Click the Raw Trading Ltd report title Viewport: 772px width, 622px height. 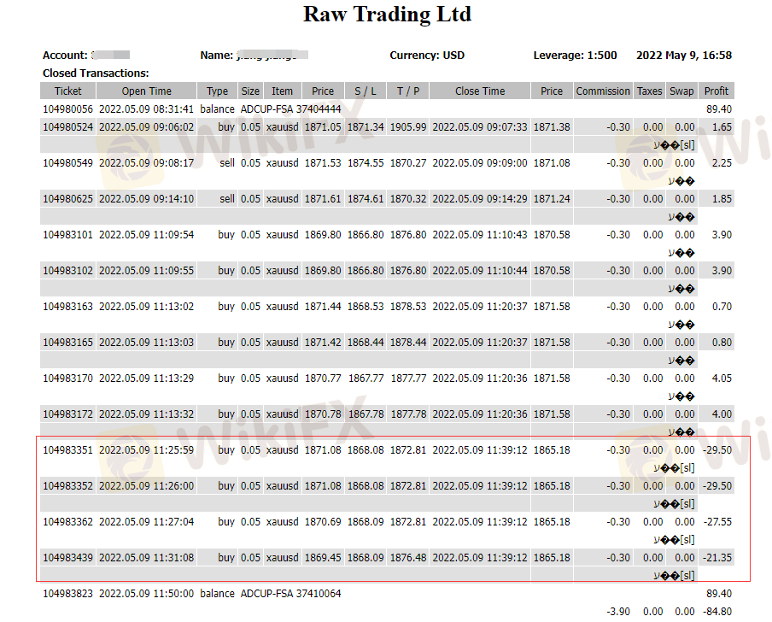(387, 15)
